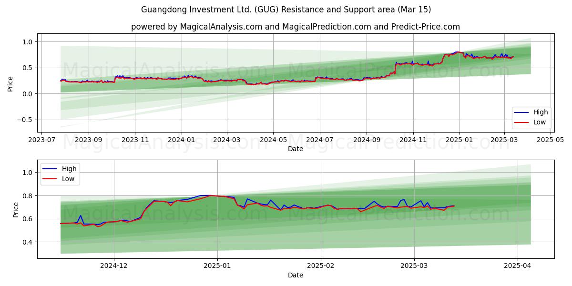The width and height of the screenshot is (572, 286).
Task: Click the 'Date' axis label under the top chart
Action: (296, 149)
